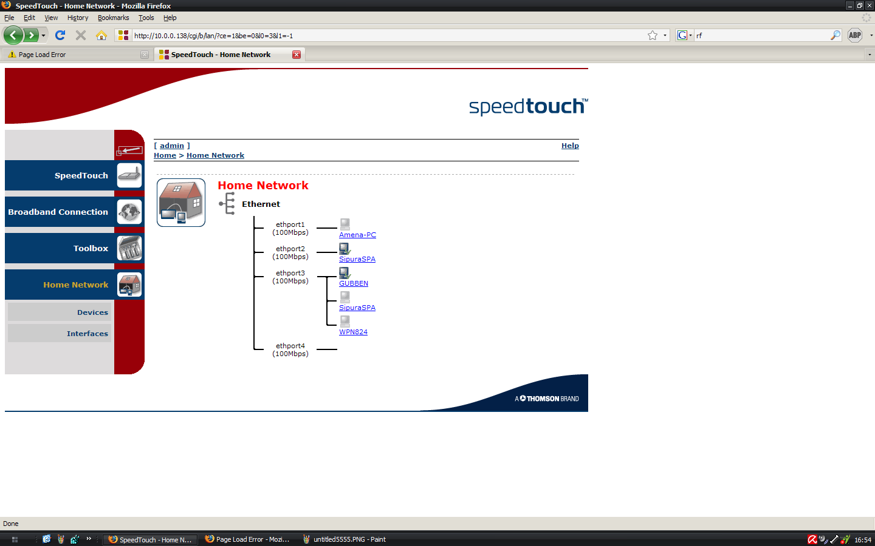
Task: Select the SpeedTouch - Home Network tab
Action: click(x=229, y=55)
